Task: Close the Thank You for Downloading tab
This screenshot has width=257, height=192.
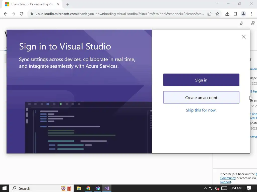Action: [58, 4]
